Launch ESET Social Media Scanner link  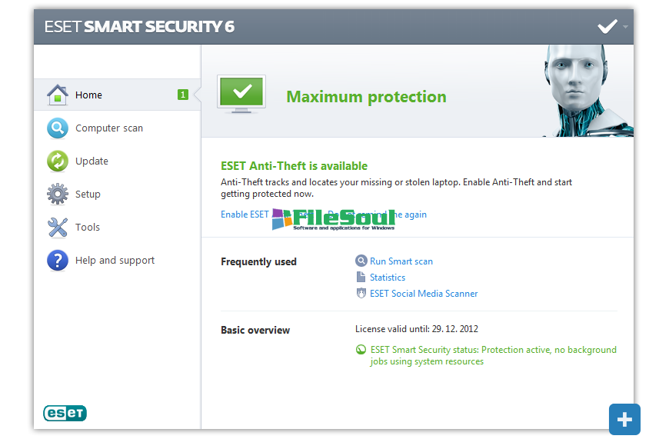[x=423, y=294]
